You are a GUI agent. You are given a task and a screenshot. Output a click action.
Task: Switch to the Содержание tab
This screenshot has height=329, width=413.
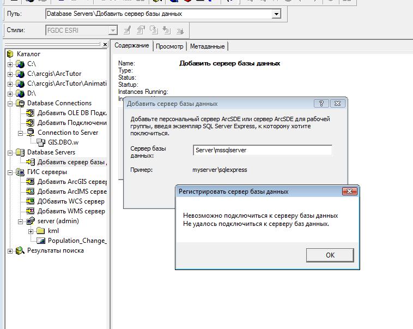click(132, 46)
